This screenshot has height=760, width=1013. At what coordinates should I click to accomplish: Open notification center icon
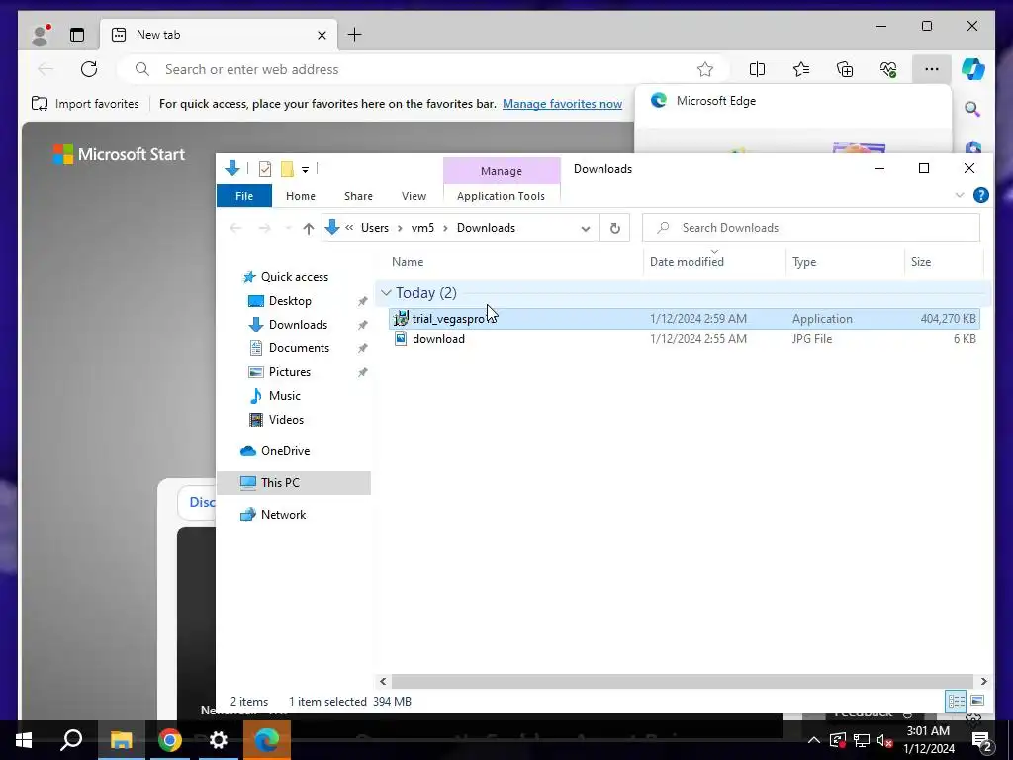(x=980, y=741)
